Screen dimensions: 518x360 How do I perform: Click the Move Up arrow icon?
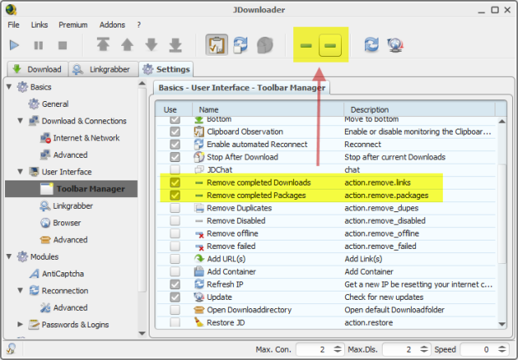coord(127,44)
